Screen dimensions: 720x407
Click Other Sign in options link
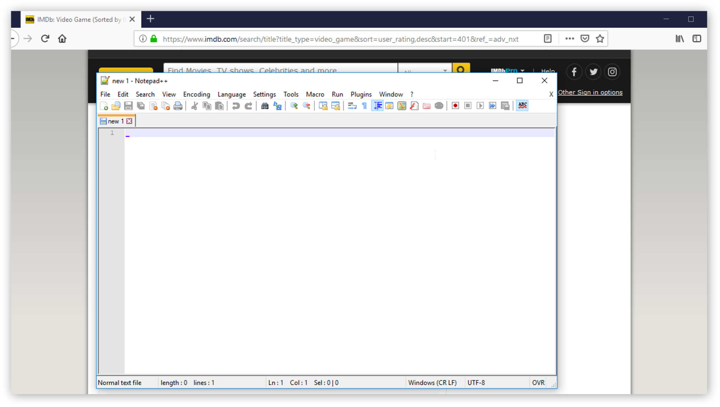tap(590, 92)
